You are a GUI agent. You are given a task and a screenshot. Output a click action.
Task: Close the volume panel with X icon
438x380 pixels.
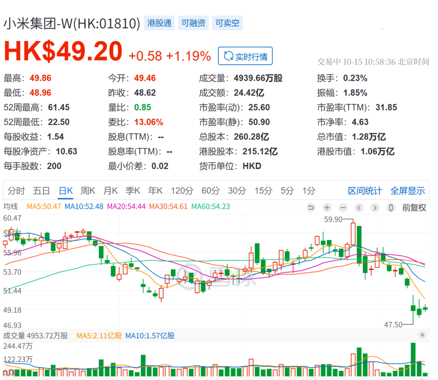(x=422, y=335)
